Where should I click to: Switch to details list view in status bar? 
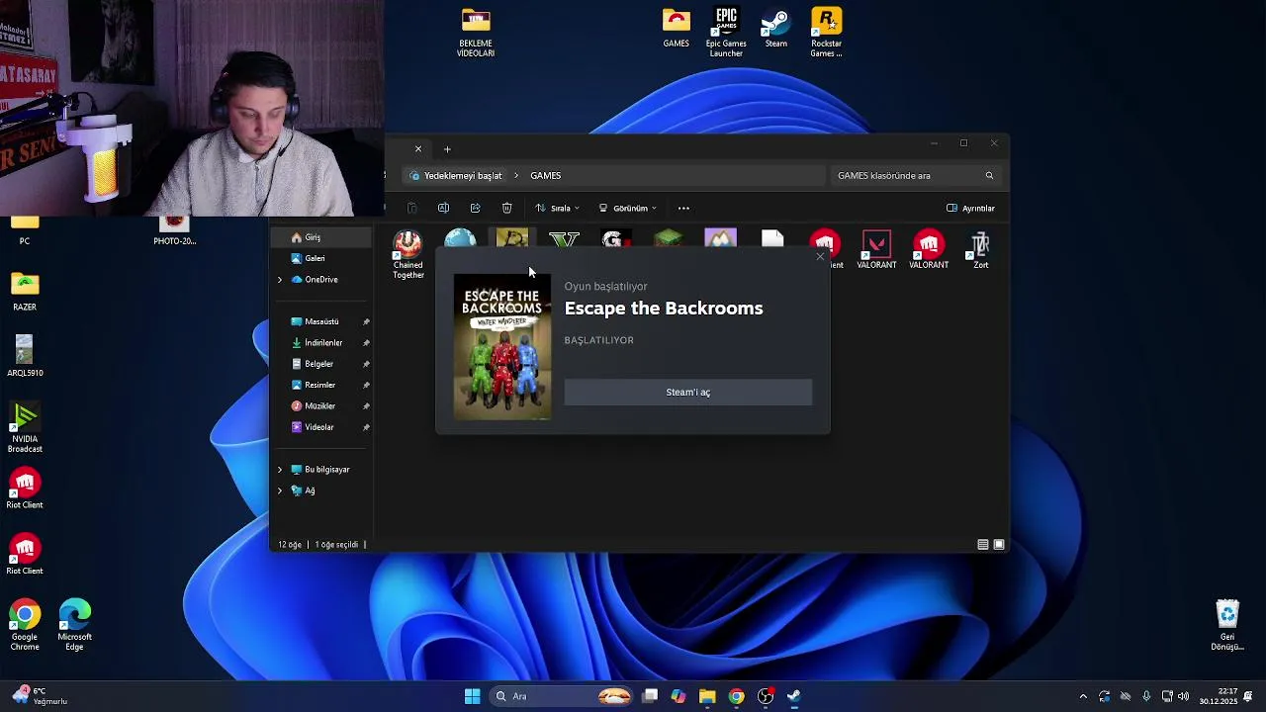983,545
